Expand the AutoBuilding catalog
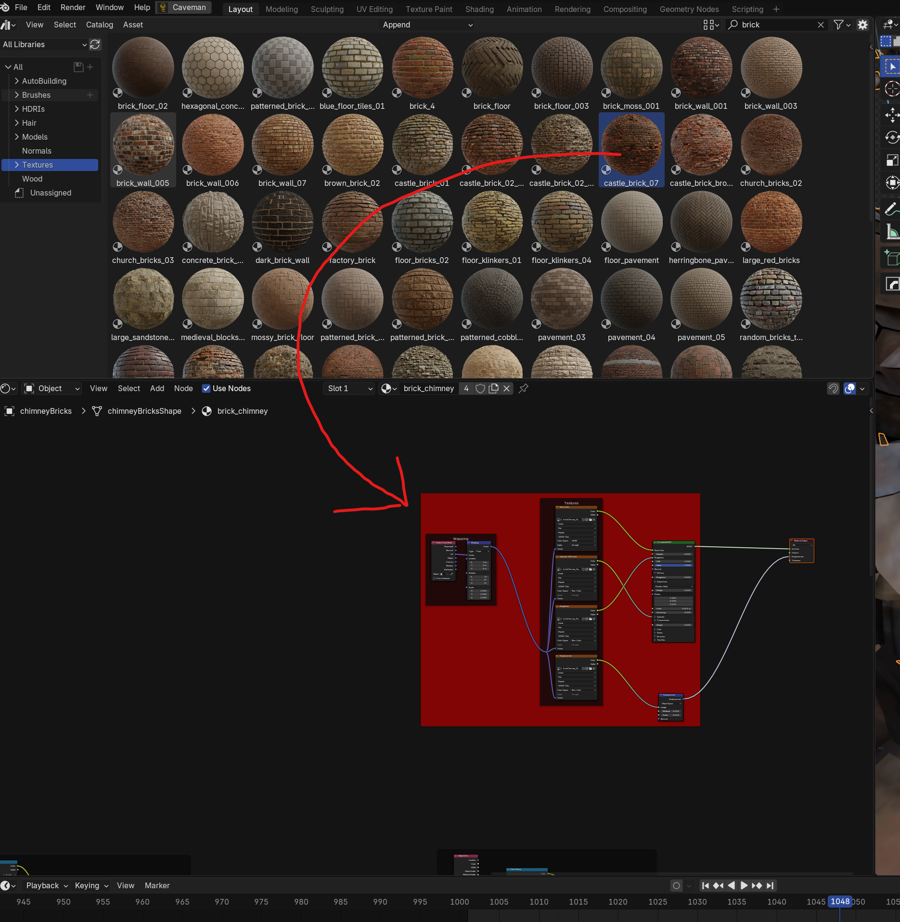The image size is (900, 922). 17,81
